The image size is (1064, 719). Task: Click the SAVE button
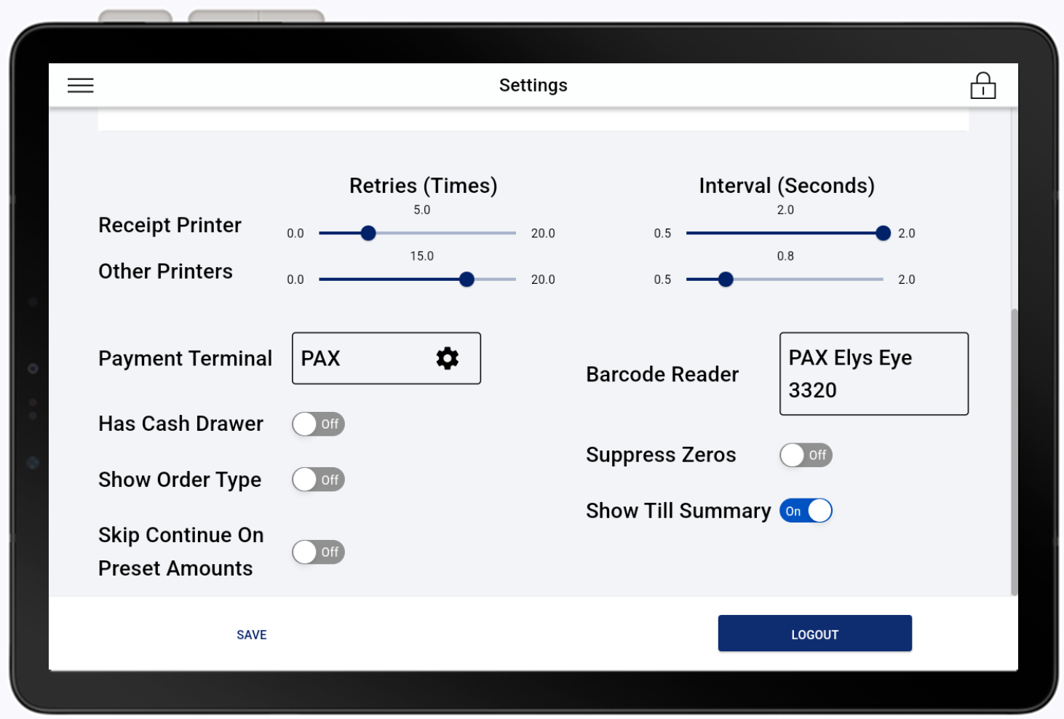click(x=252, y=635)
